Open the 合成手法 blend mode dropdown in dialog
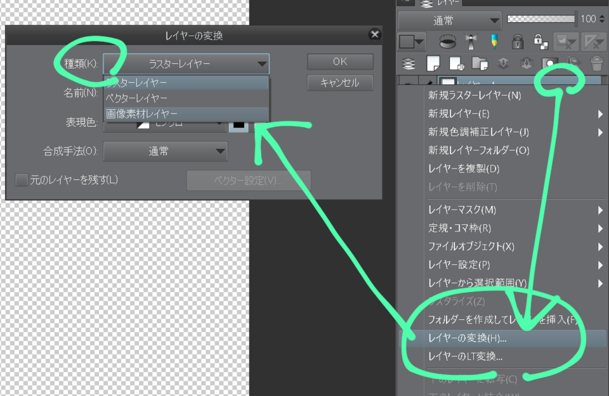Screen dimensions: 609x396 point(165,151)
